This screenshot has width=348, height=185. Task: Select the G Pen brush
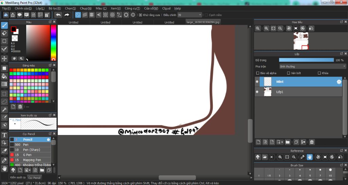30,155
